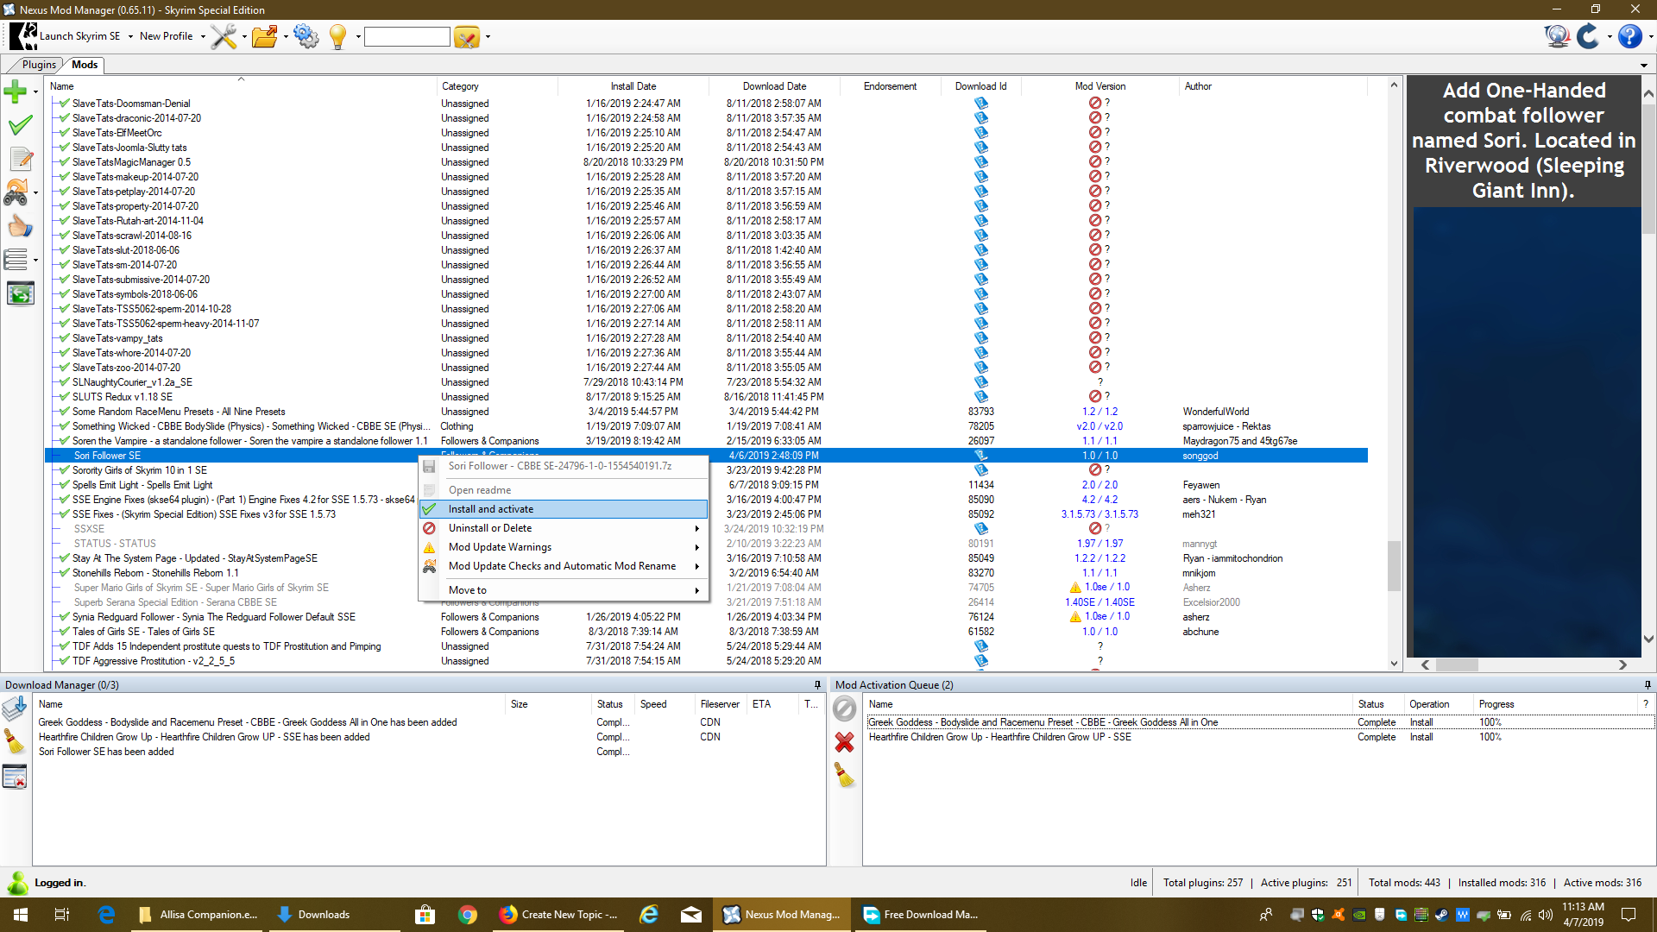Click the broom icon in Mod Activation Queue
The width and height of the screenshot is (1657, 932).
[x=844, y=776]
